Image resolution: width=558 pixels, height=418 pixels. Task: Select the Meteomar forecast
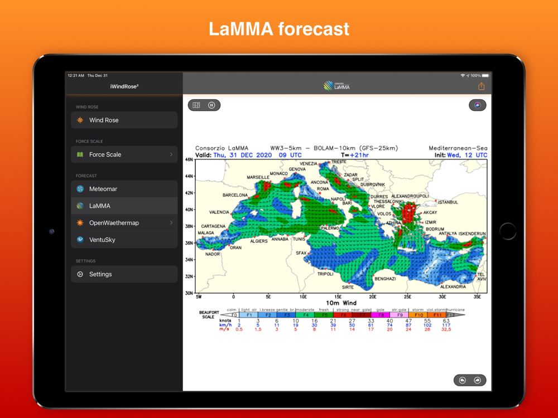pyautogui.click(x=124, y=189)
